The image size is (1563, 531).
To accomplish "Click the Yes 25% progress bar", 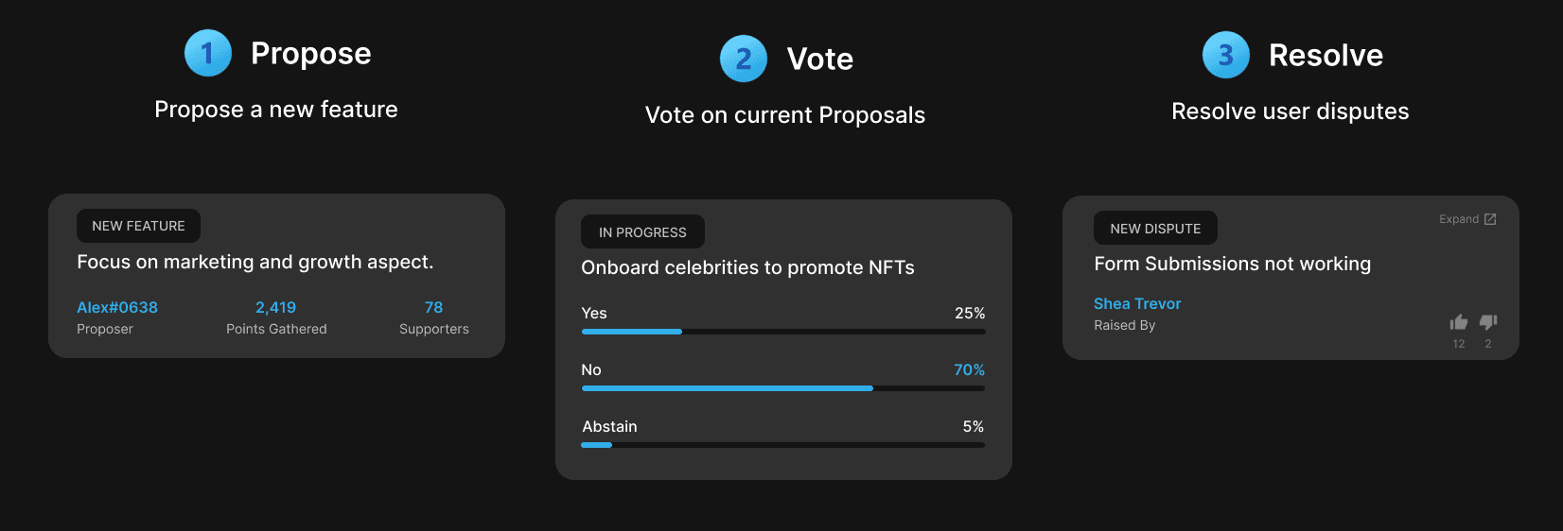I will tap(783, 332).
